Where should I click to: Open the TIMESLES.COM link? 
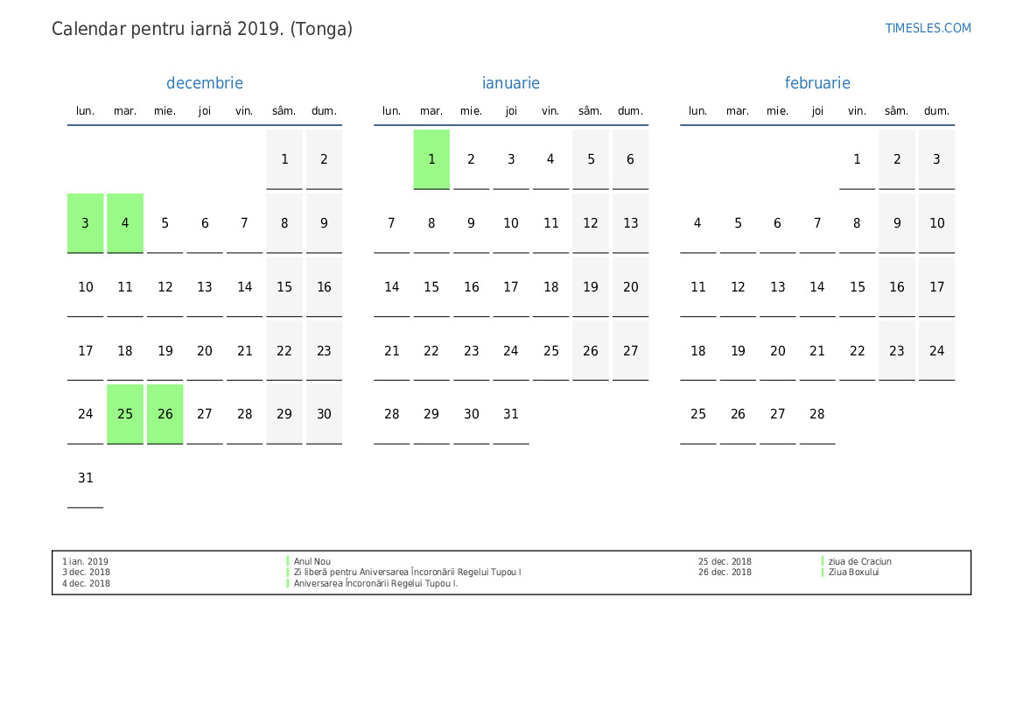pos(928,28)
